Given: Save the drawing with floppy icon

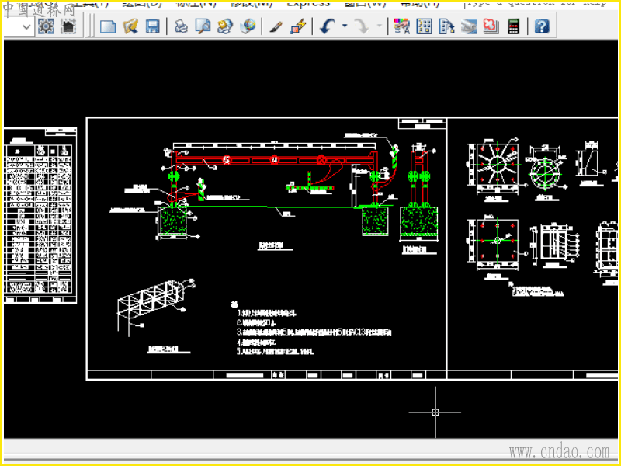Looking at the screenshot, I should click(152, 27).
